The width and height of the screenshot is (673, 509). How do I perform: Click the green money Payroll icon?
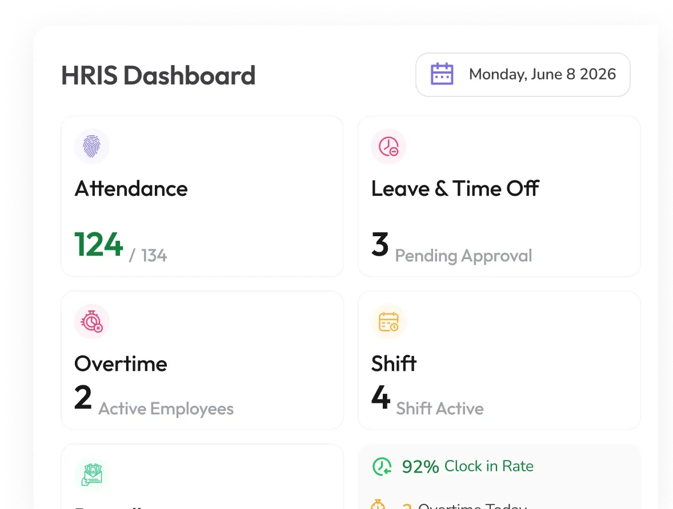coord(91,474)
